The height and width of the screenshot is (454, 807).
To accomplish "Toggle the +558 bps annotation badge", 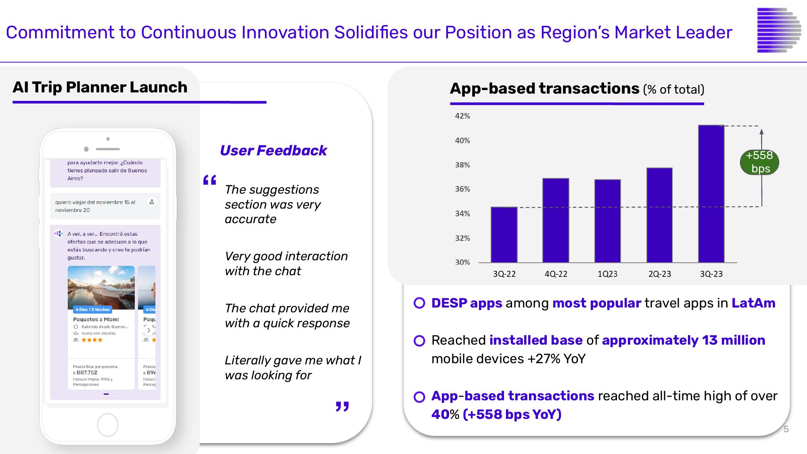I will click(759, 163).
